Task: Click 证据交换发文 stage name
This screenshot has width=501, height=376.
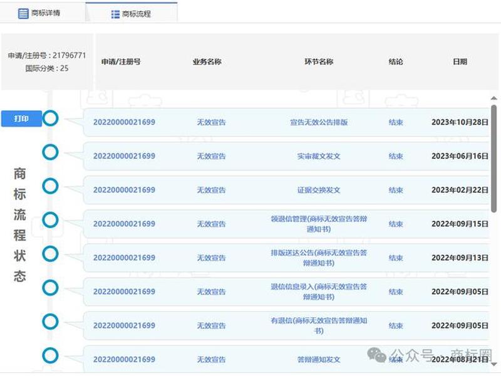Action: 319,190
